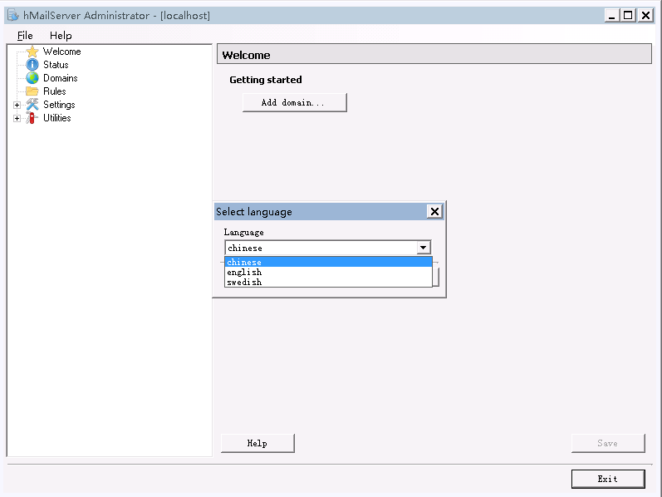Choose english in the language list

point(328,272)
